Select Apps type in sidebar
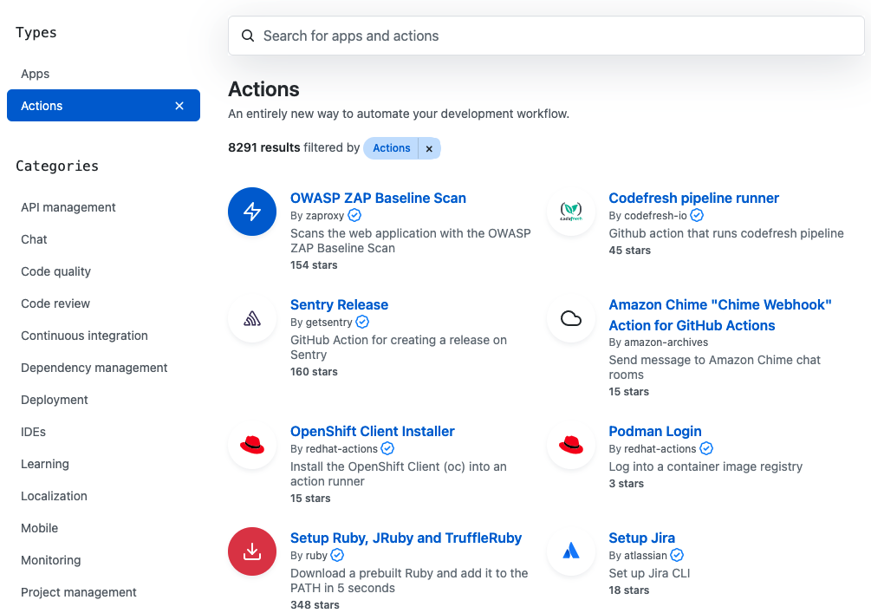 (35, 74)
